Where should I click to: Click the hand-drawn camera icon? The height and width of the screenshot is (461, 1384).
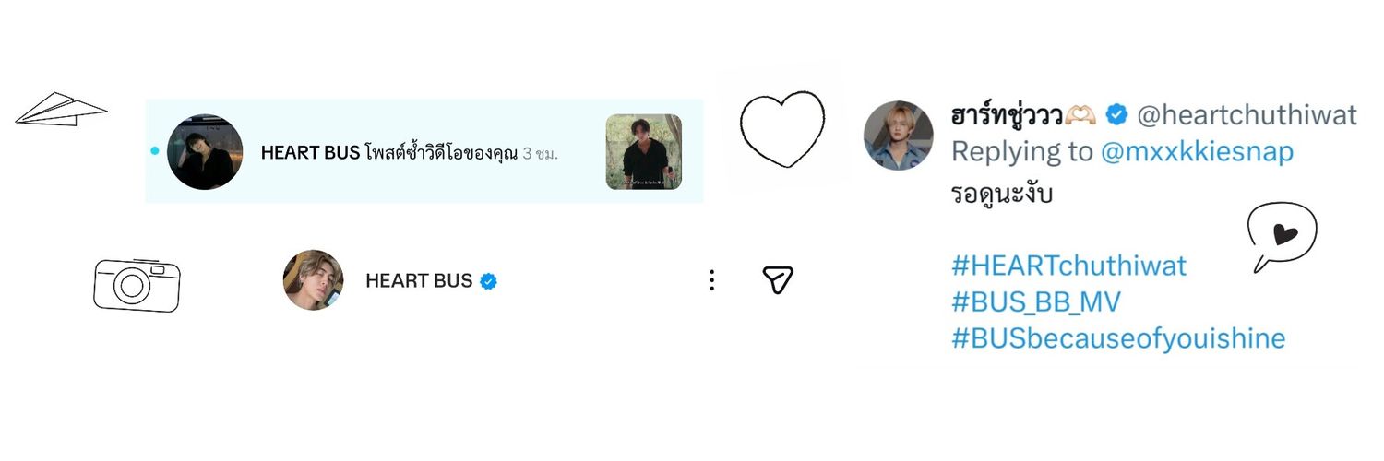point(137,285)
